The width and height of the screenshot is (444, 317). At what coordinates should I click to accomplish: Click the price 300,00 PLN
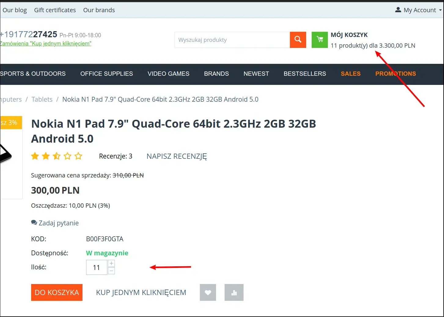[55, 190]
